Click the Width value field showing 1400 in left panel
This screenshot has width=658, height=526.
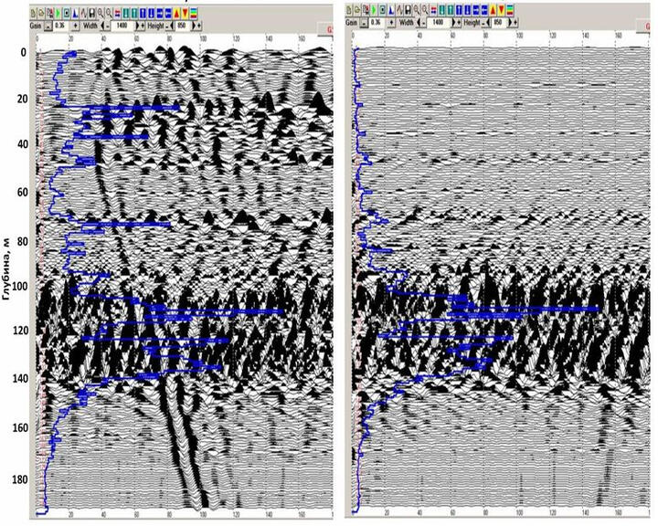(122, 26)
